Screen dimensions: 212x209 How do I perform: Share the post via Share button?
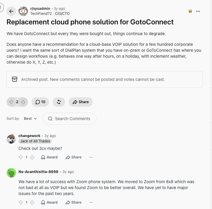(81, 102)
